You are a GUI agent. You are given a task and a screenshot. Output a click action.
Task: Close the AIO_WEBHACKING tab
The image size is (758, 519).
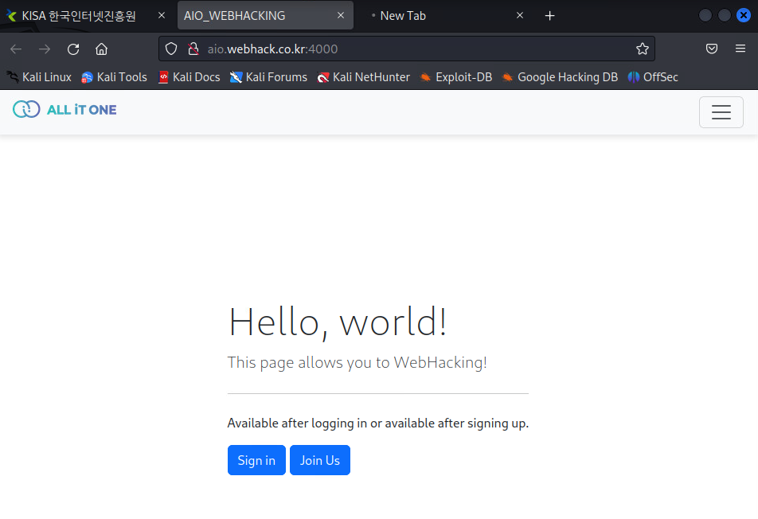[x=341, y=15]
